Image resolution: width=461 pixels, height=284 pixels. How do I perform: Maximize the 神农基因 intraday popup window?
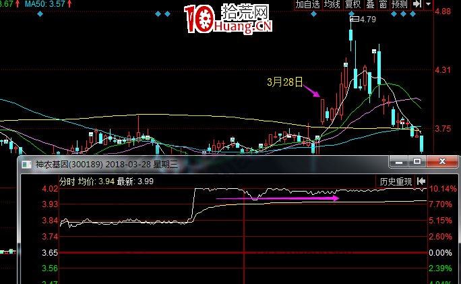417,162
